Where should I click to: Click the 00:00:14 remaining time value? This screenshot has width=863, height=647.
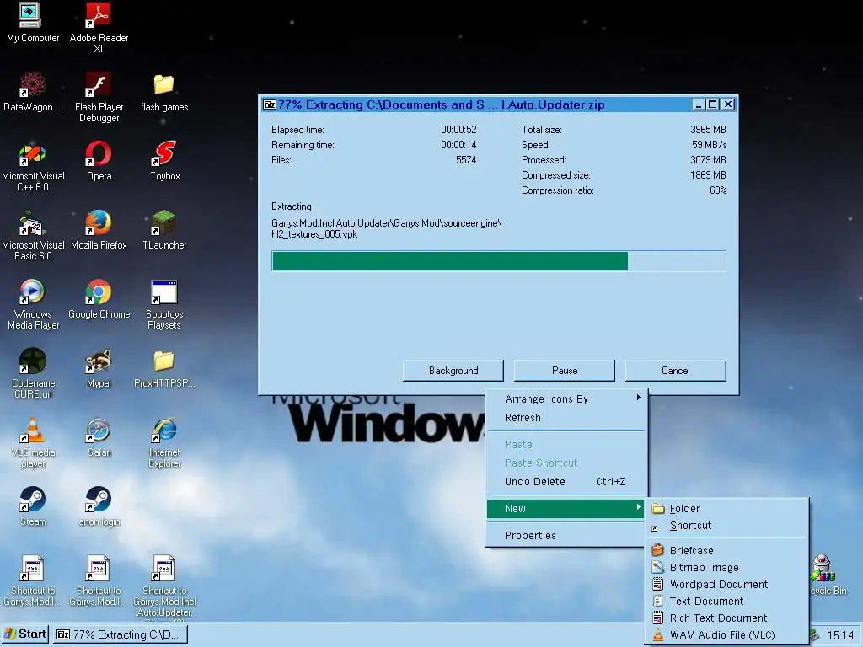458,145
